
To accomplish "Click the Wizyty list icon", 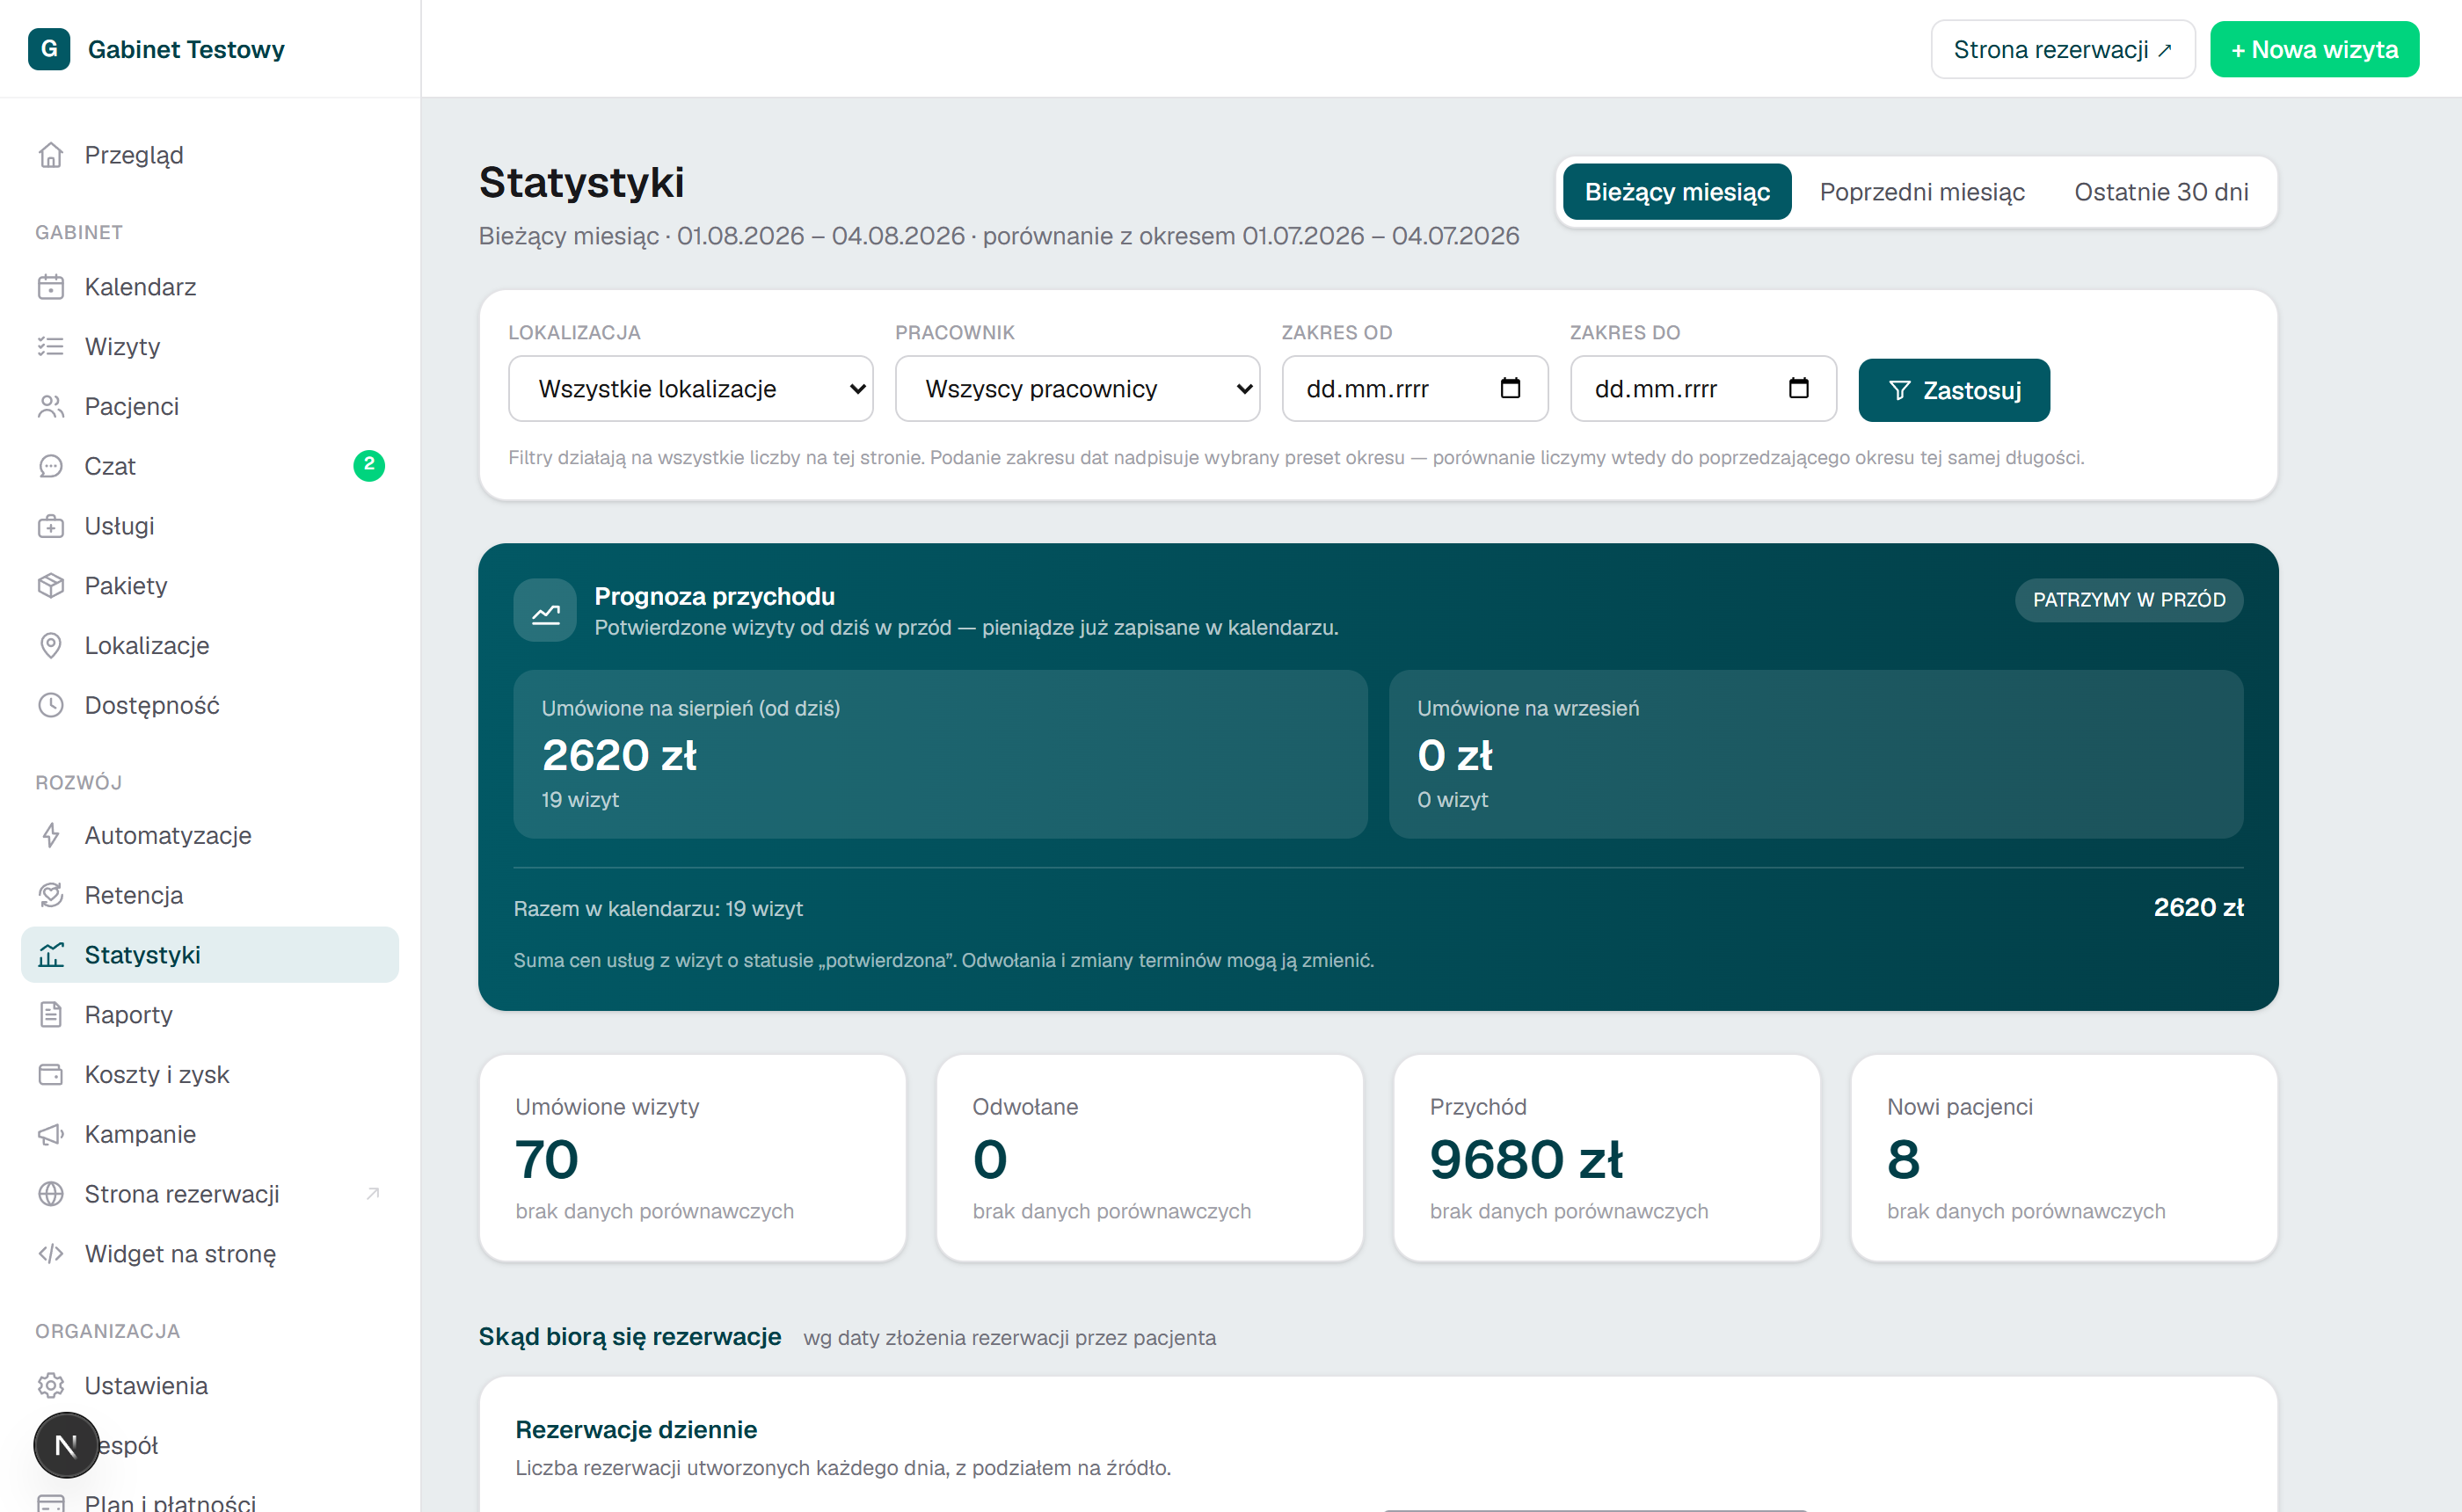I will (x=51, y=347).
